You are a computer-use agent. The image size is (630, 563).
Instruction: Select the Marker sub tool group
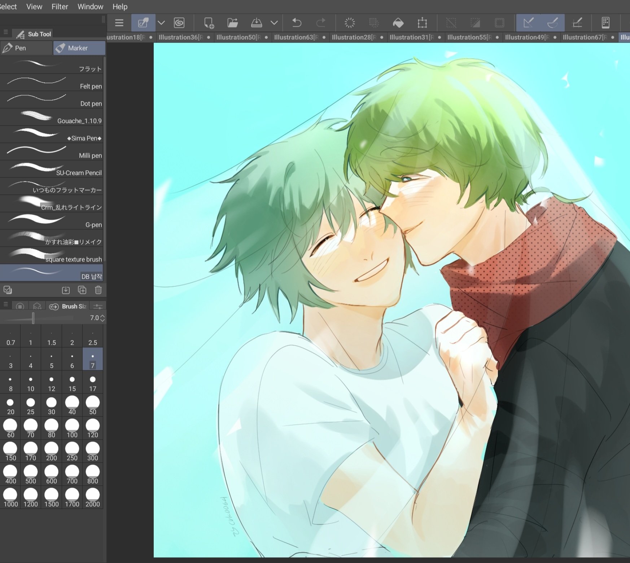point(79,48)
